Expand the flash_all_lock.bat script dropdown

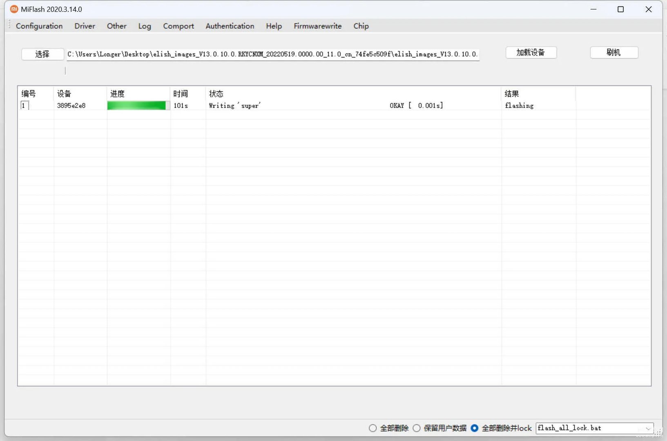[647, 428]
